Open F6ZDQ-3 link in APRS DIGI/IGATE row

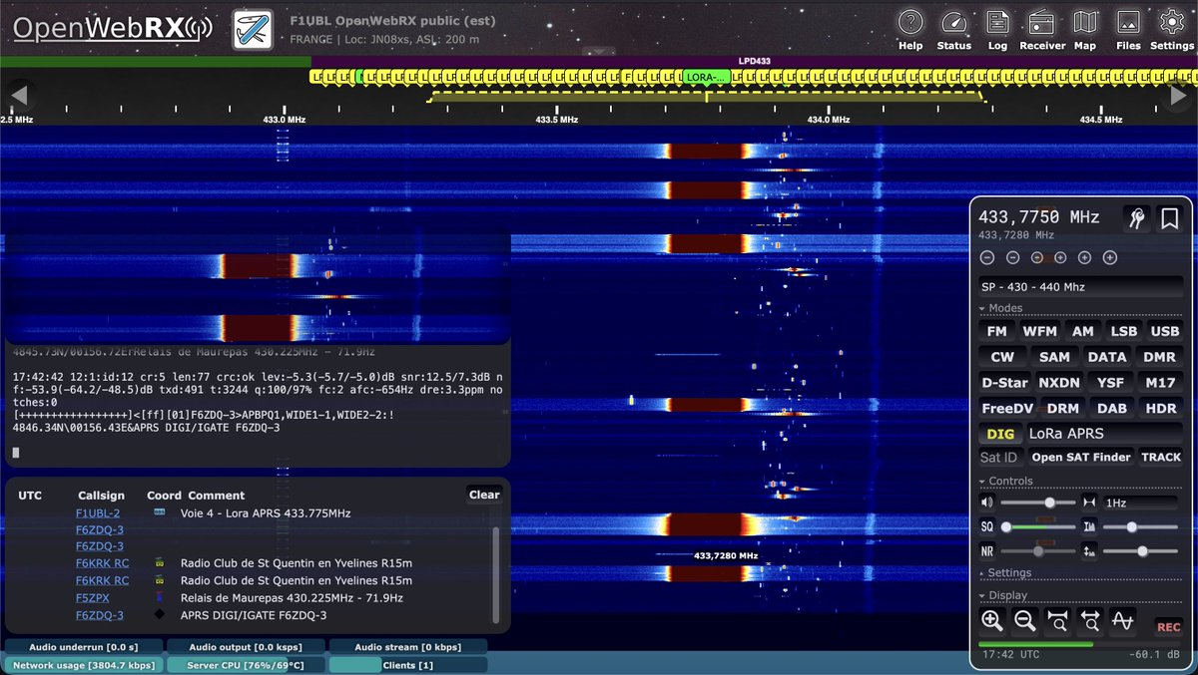[x=100, y=615]
